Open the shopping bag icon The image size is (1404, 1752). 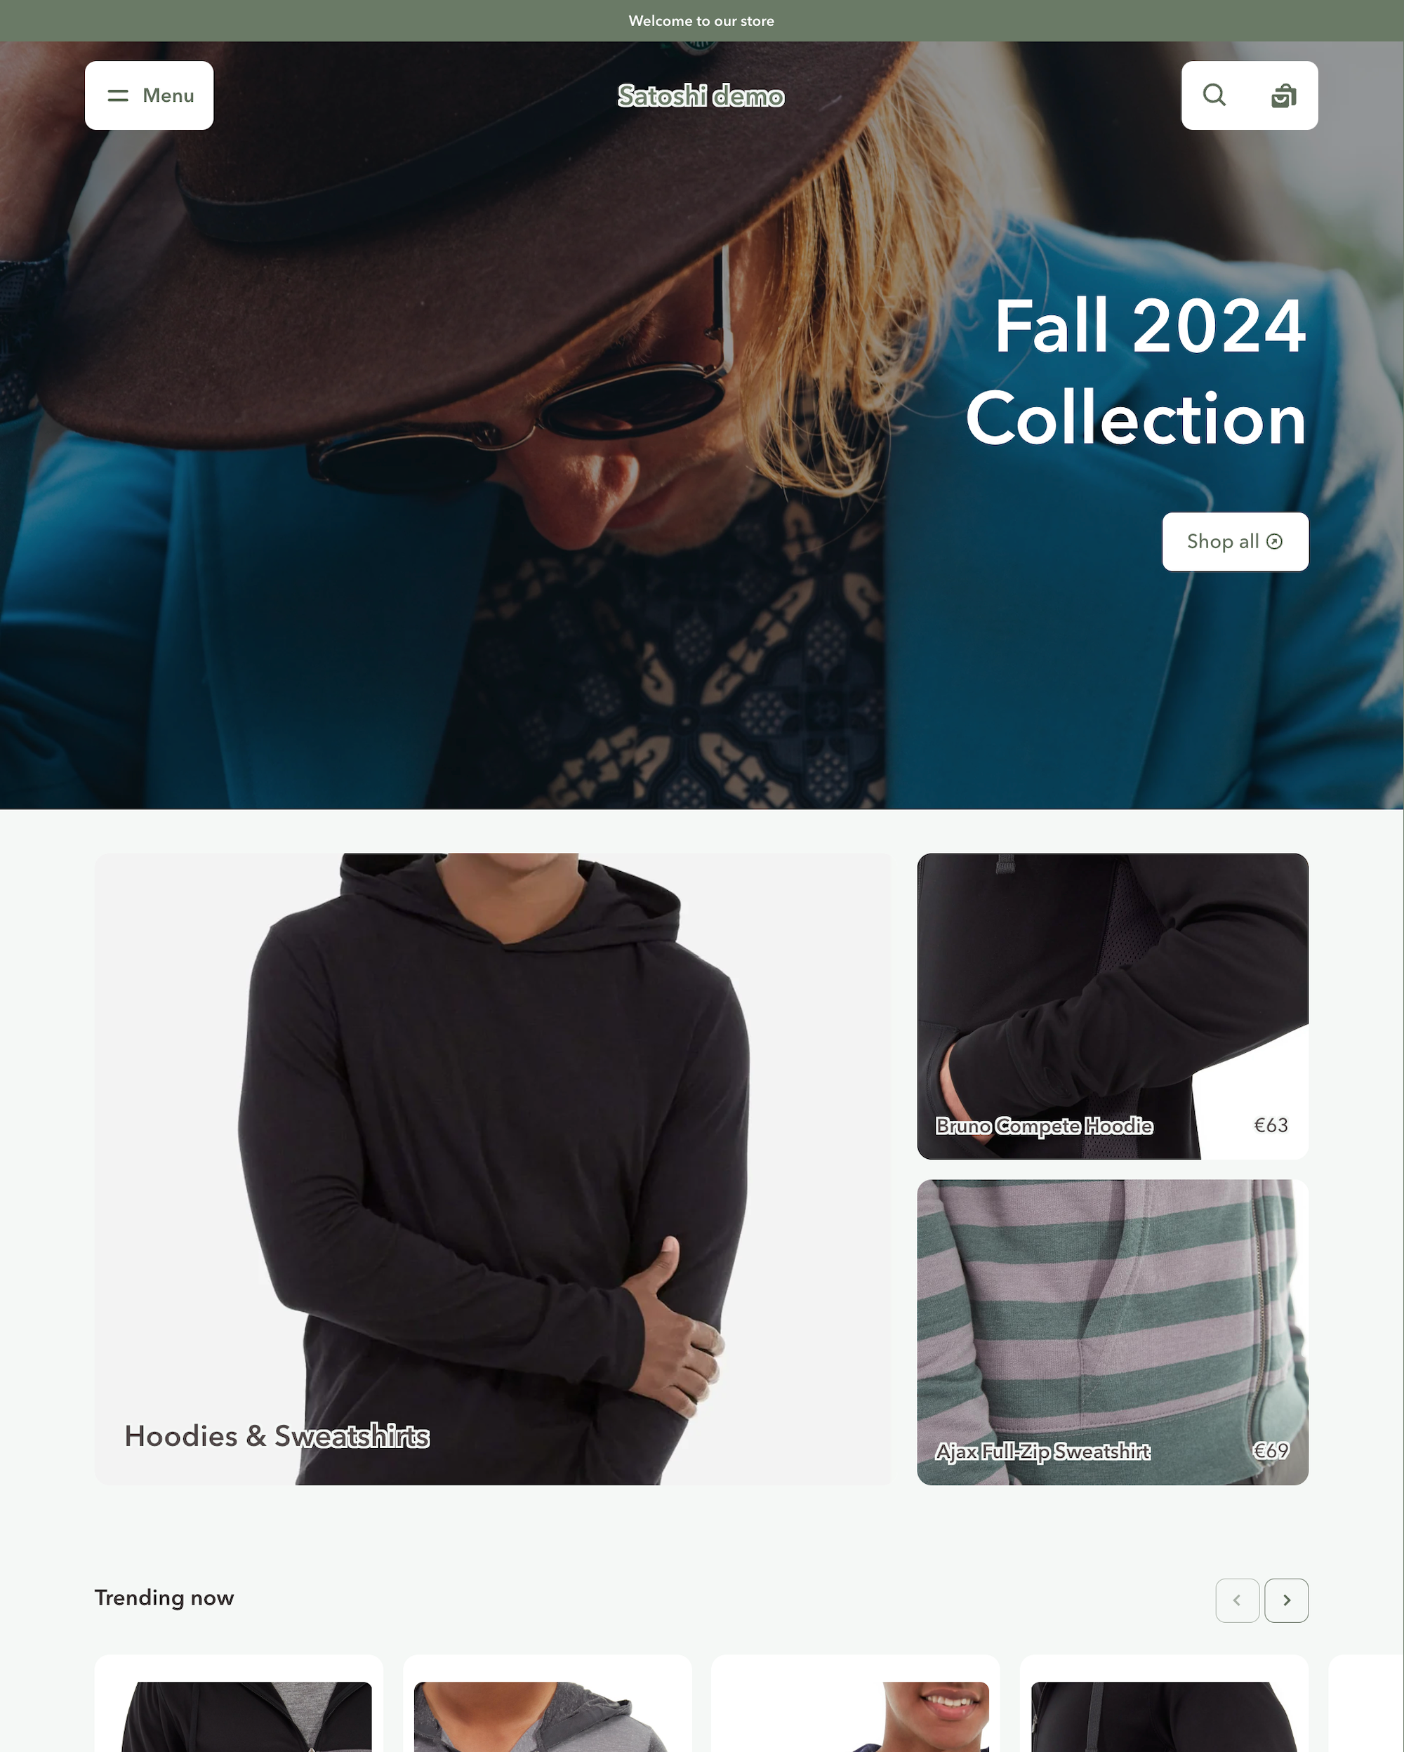coord(1284,95)
